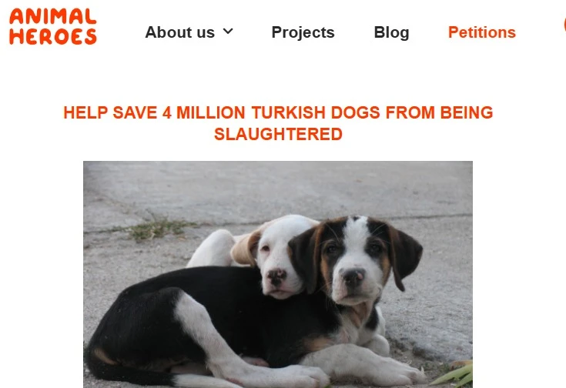Click the word HEROES in the logo
Image resolution: width=566 pixels, height=388 pixels.
[53, 36]
